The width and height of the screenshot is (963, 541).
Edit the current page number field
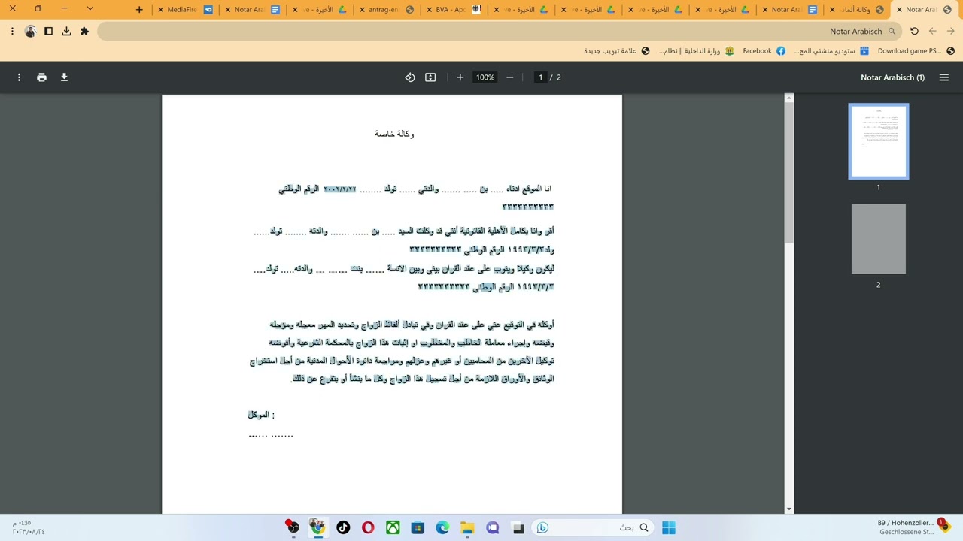coord(540,77)
